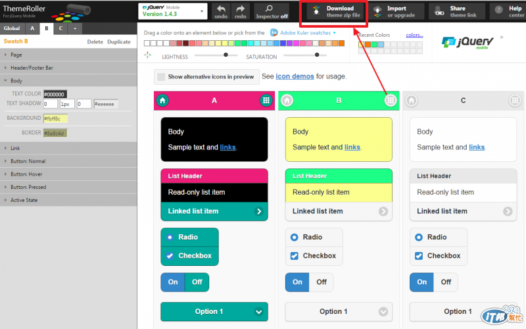Click the Body border color field #8a8c4d
Image resolution: width=526 pixels, height=329 pixels.
pos(55,134)
